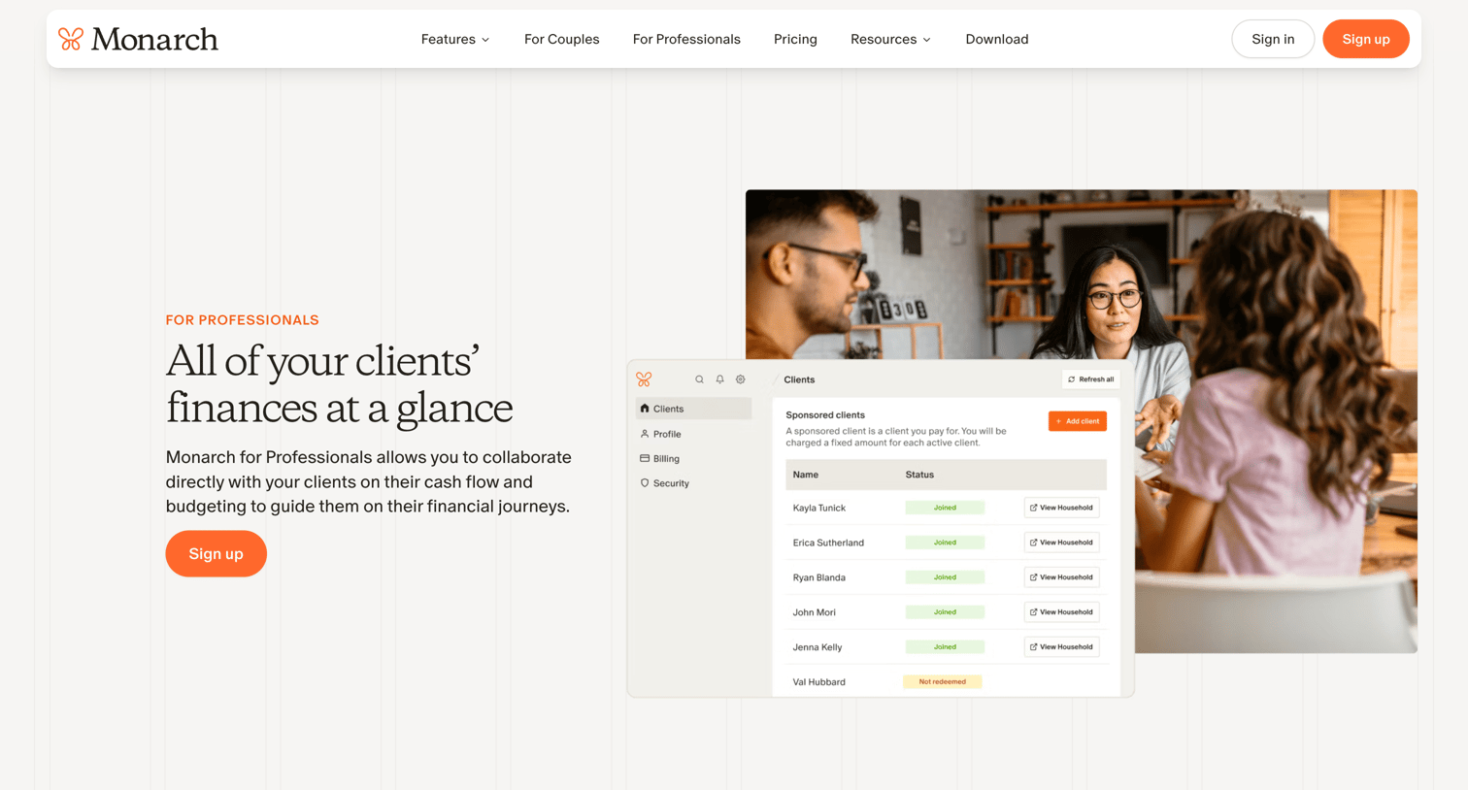Click the Ryan Blanda client name
Viewport: 1468px width, 790px height.
coord(819,577)
